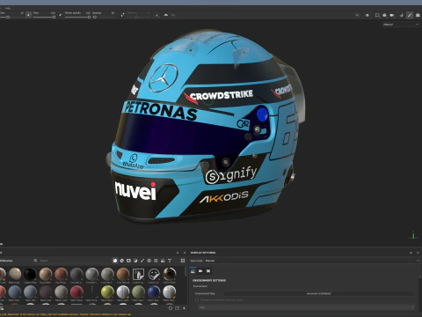The width and height of the screenshot is (422, 317).
Task: Select the yellow-green sphere material
Action: pyautogui.click(x=107, y=292)
